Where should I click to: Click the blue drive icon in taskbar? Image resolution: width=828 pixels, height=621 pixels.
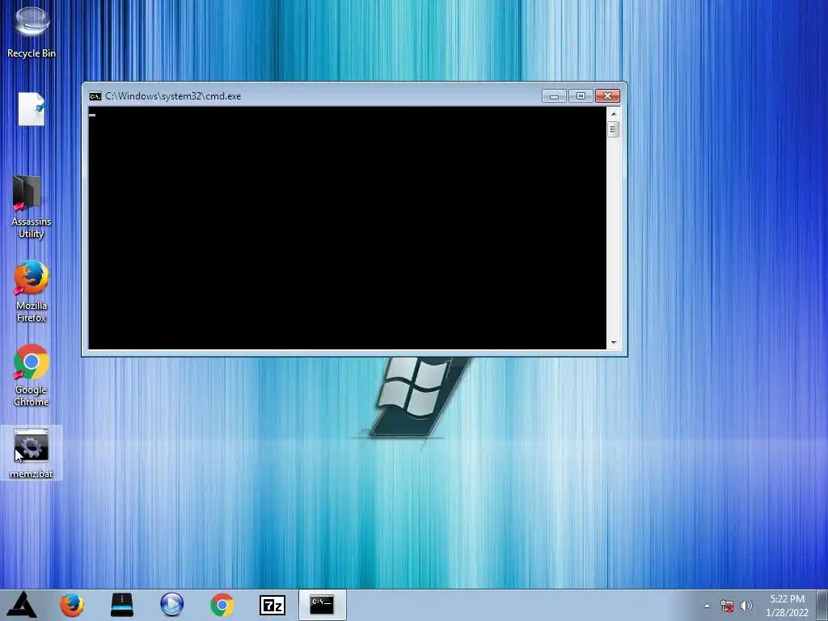122,605
